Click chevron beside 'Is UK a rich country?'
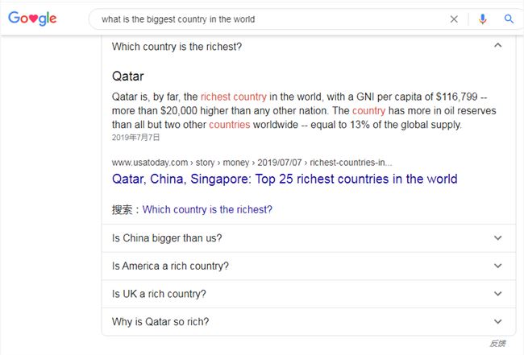 coord(498,294)
